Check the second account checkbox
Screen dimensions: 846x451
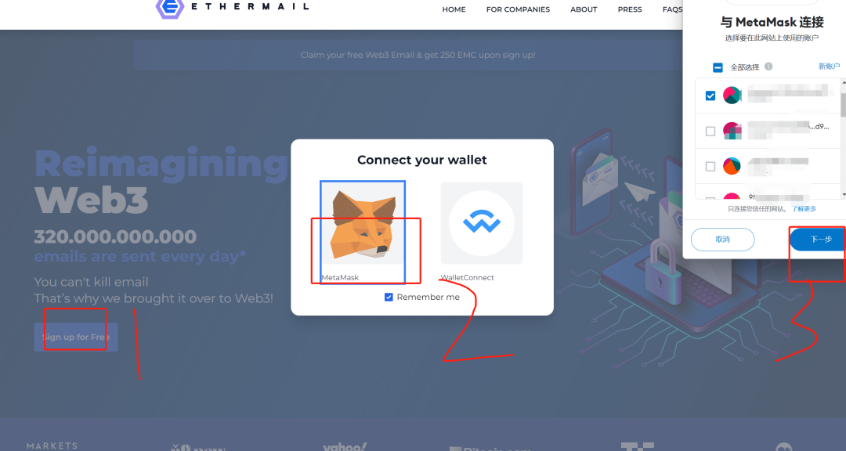[710, 131]
